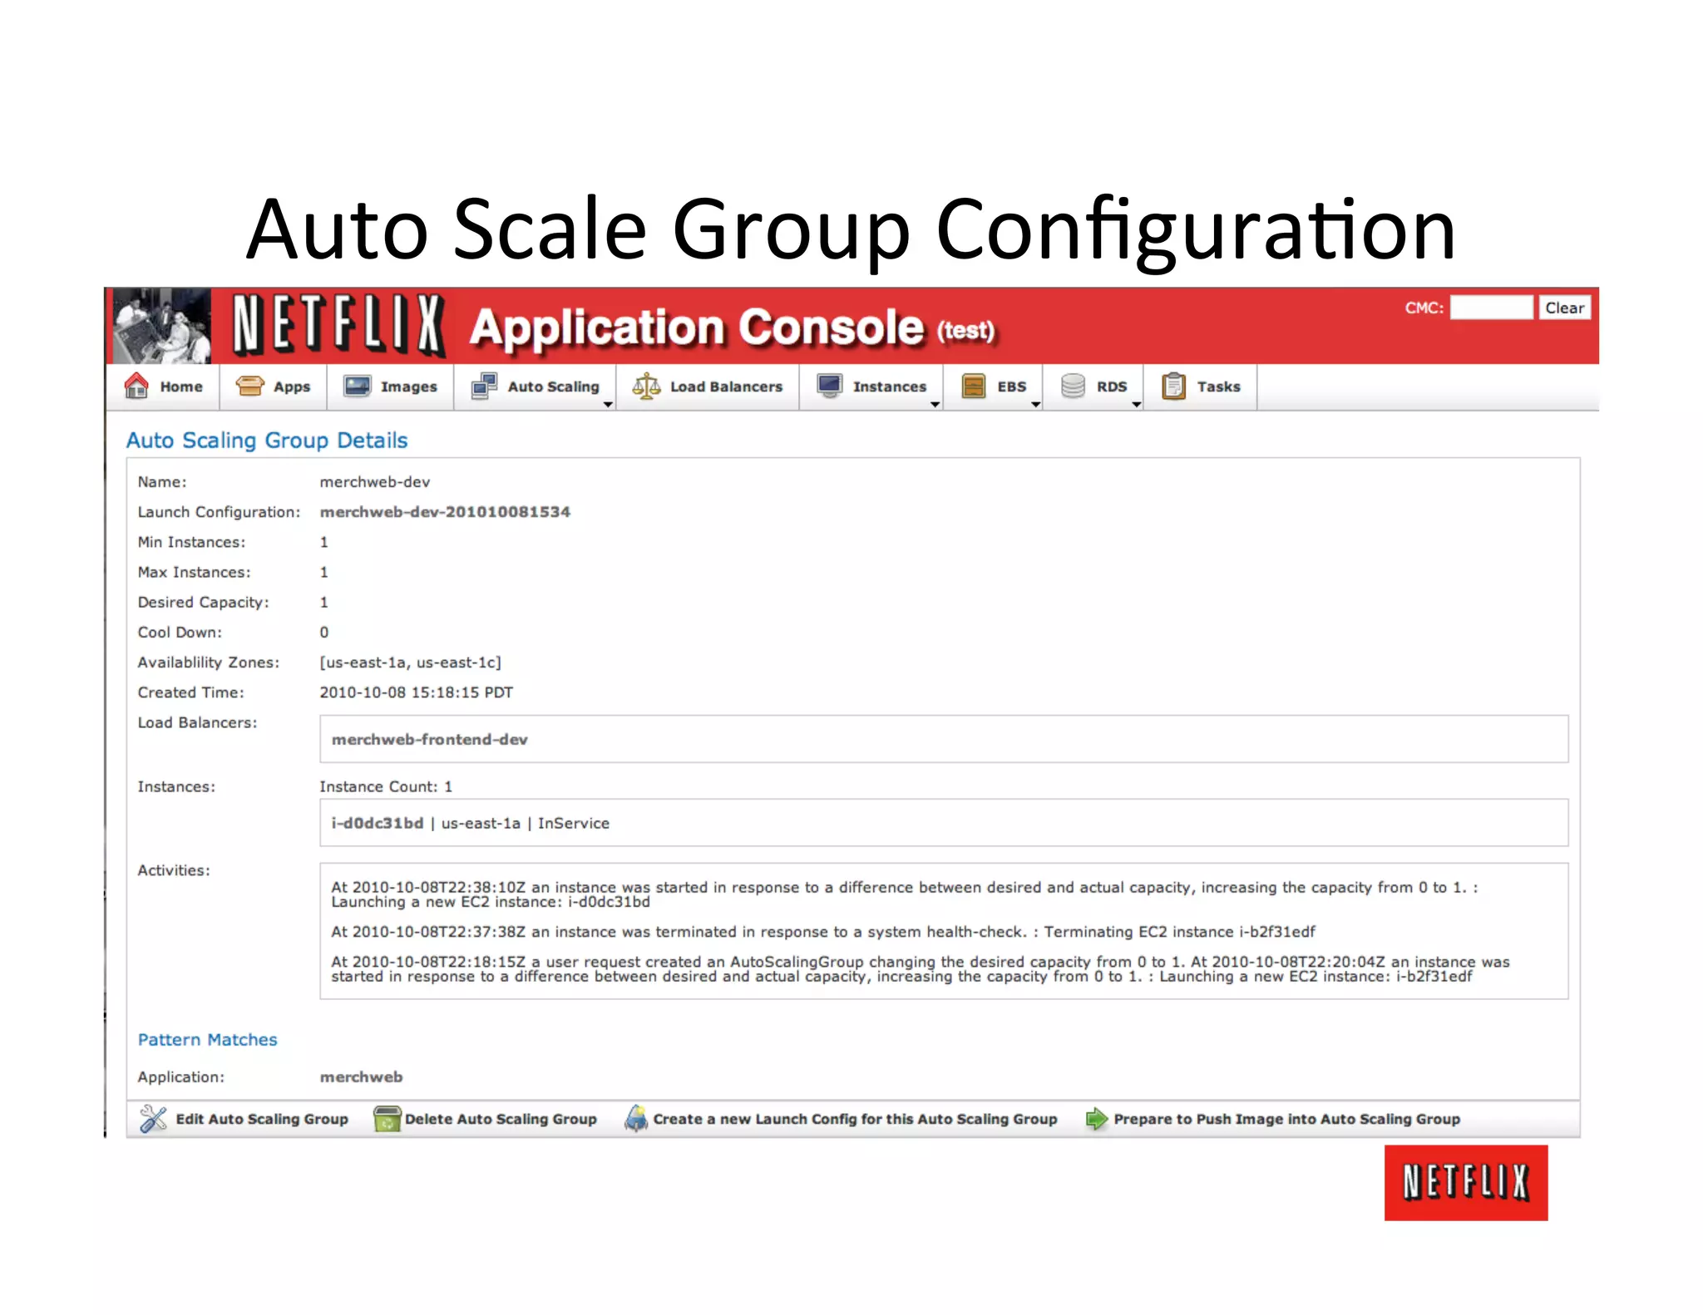Screen dimensions: 1703x1315
Task: Click the vintage photo thumbnail in header
Action: point(161,325)
